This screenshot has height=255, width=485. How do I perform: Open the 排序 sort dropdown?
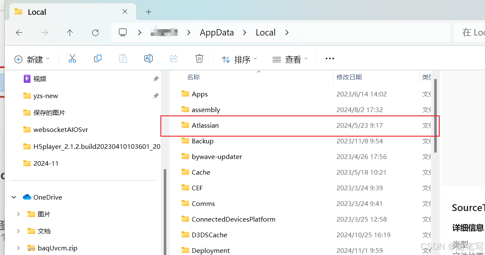[240, 59]
